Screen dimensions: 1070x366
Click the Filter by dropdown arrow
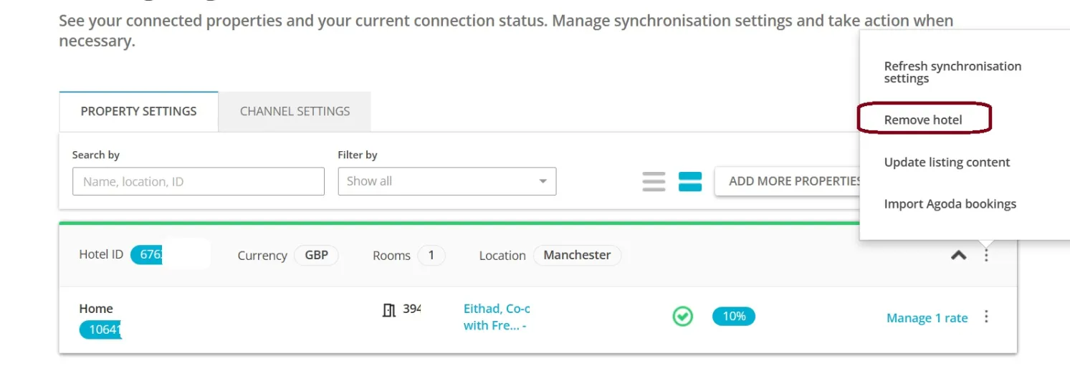pos(543,181)
